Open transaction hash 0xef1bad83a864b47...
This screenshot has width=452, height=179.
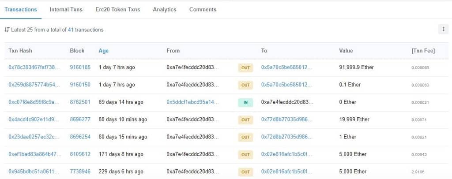click(35, 154)
